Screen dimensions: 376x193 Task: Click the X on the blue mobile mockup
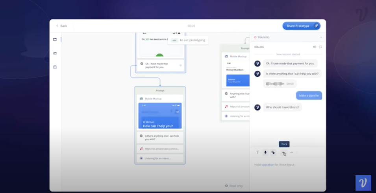(x=178, y=112)
